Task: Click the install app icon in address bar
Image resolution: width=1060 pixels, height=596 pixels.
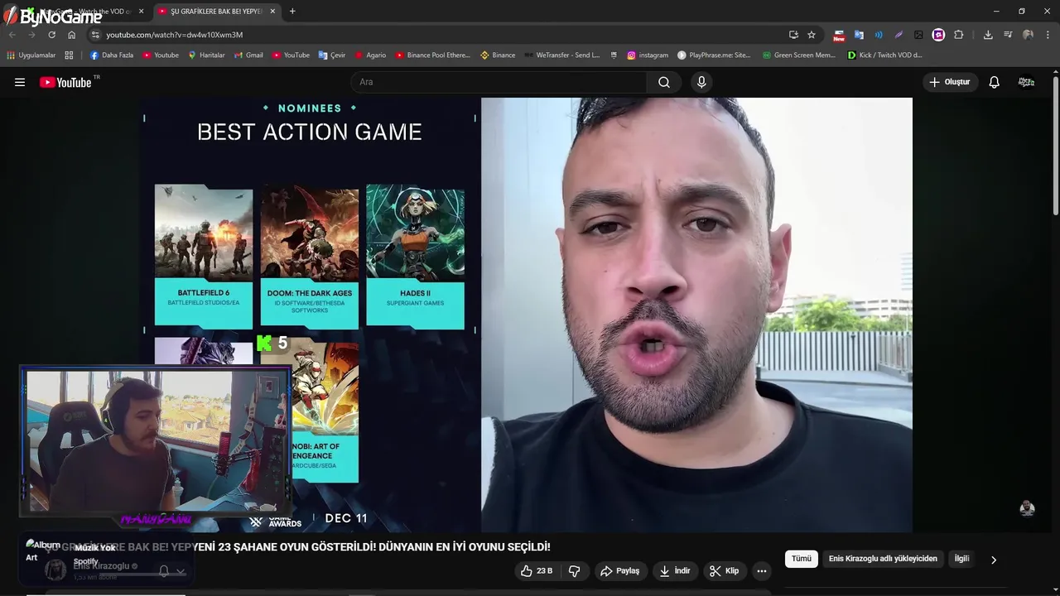Action: click(793, 35)
